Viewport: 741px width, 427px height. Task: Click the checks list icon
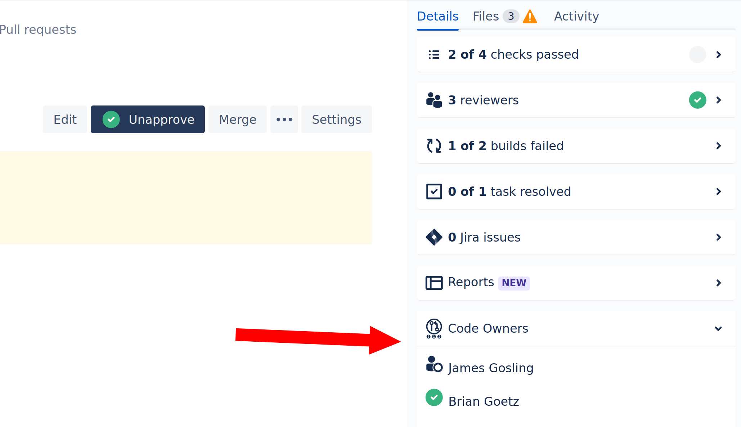434,55
